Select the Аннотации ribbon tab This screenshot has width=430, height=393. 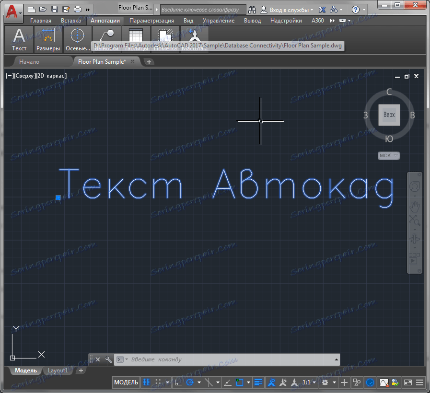click(105, 21)
